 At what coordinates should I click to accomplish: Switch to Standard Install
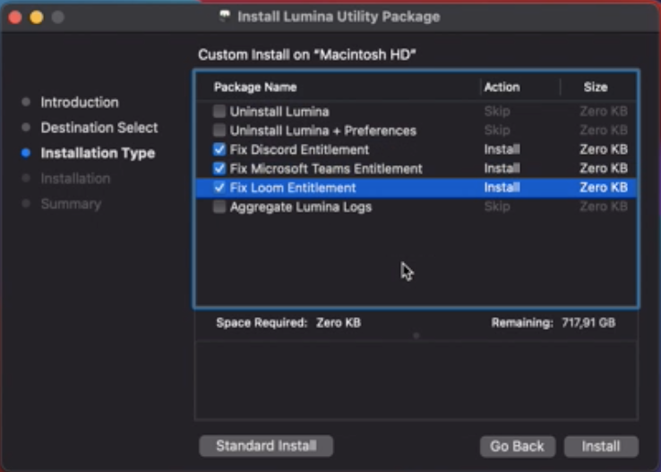click(x=266, y=445)
